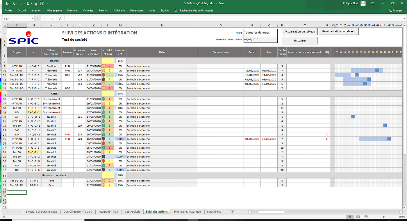Select the Filtre cell 'Toutes les données'
The width and height of the screenshot is (407, 221).
tap(260, 33)
